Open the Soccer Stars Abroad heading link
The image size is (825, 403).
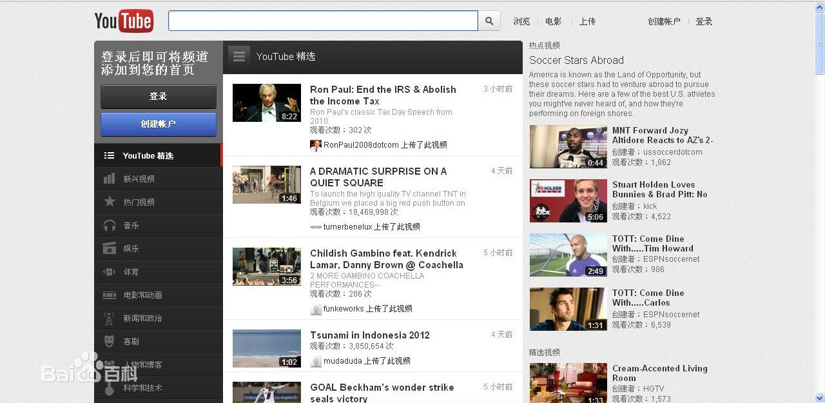576,60
